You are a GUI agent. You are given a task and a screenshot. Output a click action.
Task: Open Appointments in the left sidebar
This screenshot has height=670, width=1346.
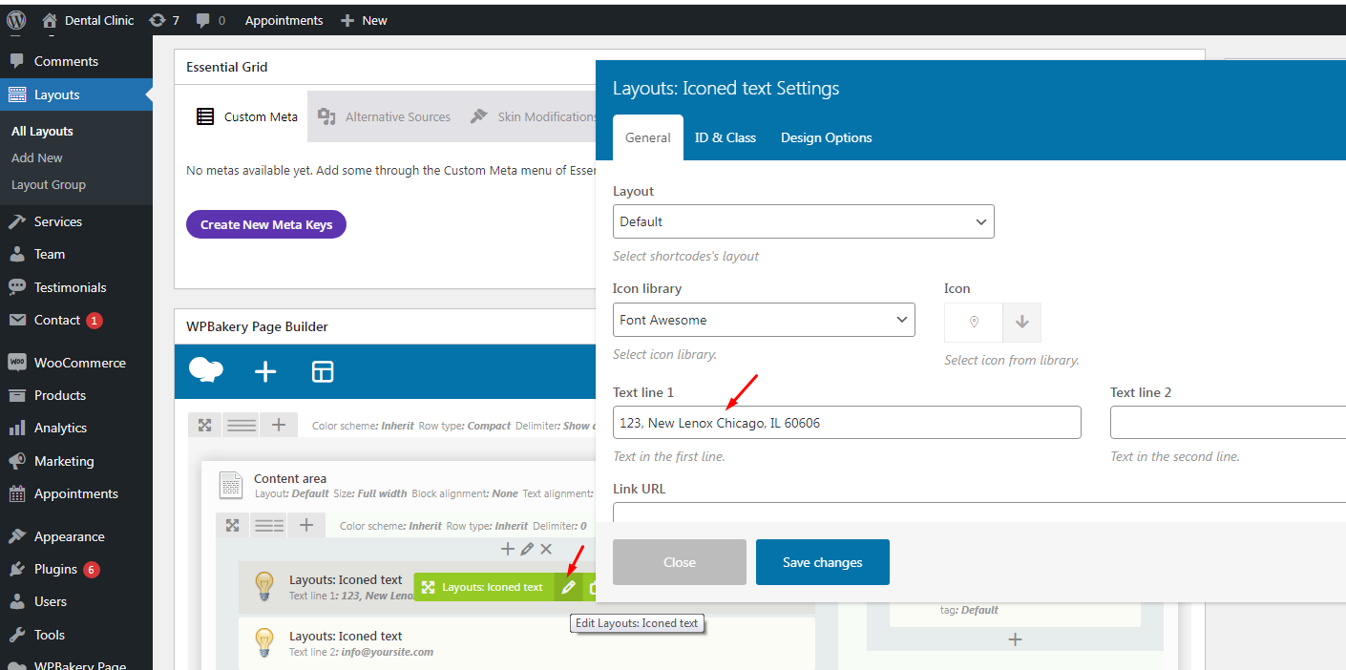76,493
